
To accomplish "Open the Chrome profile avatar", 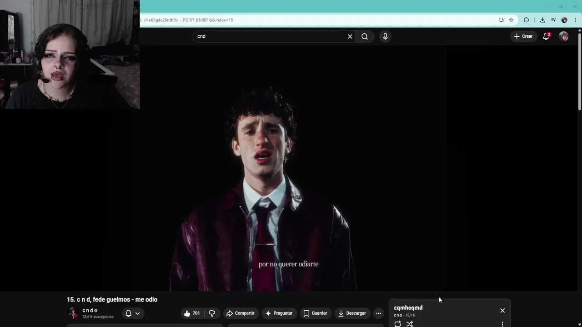I will 564,20.
